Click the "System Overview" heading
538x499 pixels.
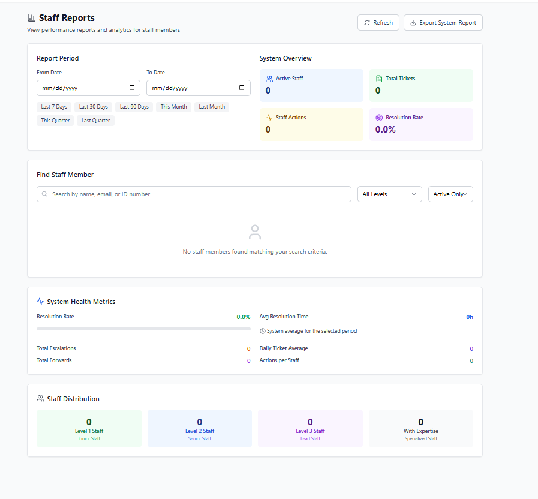[x=285, y=58]
